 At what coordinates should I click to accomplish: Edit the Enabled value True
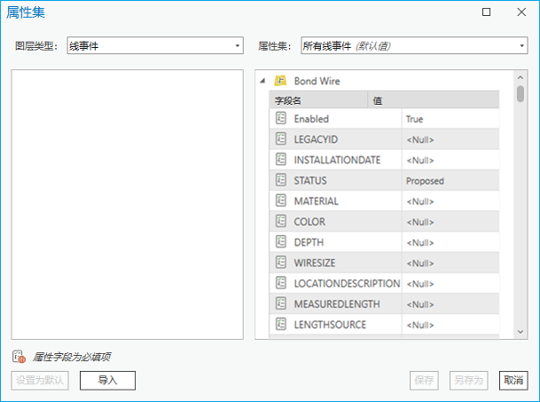(x=450, y=119)
